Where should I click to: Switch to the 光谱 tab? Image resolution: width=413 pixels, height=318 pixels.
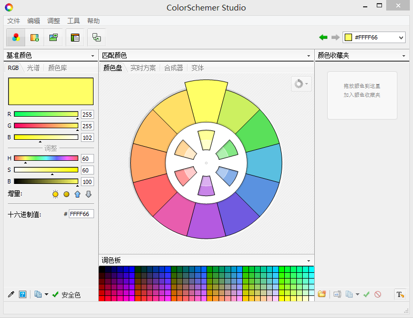pyautogui.click(x=33, y=68)
